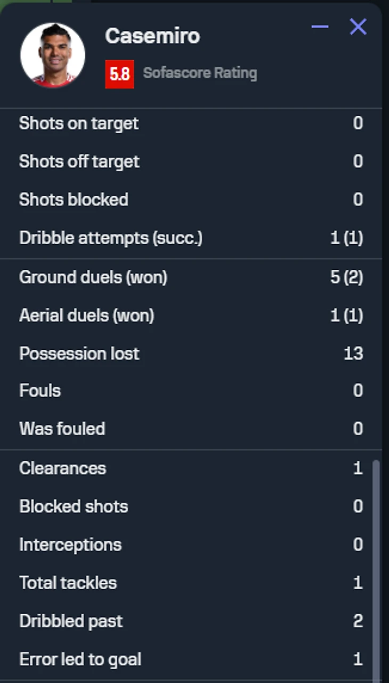
Task: Click Dribble attempts (succ.) stat
Action: pos(111,238)
